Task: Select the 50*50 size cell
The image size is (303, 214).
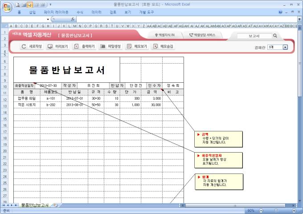Action: click(x=96, y=105)
